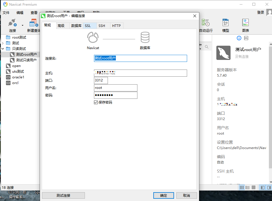Click the search magnifier icon
Viewport: 272px width, 201px height.
[x=207, y=47]
